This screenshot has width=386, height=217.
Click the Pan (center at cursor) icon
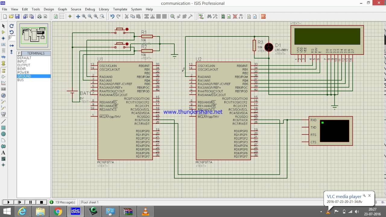[78, 17]
